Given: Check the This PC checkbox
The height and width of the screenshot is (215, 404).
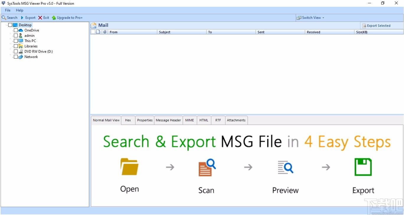Looking at the screenshot, I should tap(16, 41).
